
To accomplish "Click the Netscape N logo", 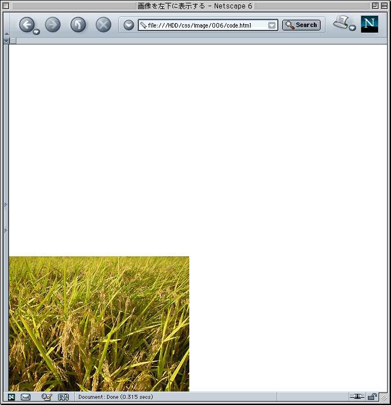I will point(369,24).
